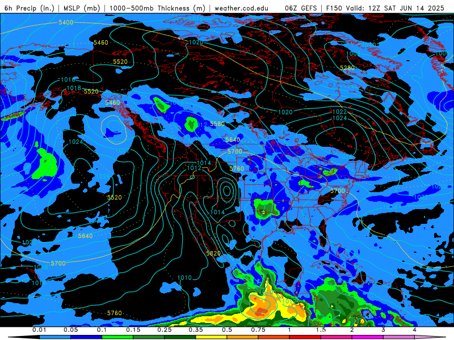Click the 5280 thickness contour label
This screenshot has width=454, height=340.
coord(347,67)
